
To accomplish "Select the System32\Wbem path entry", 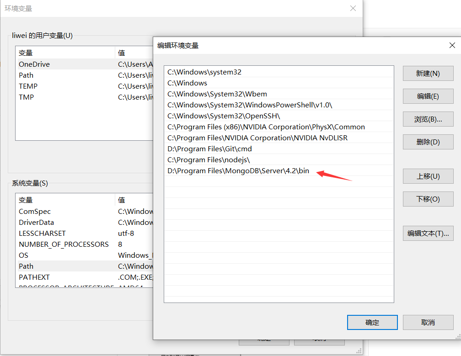I will (279, 94).
